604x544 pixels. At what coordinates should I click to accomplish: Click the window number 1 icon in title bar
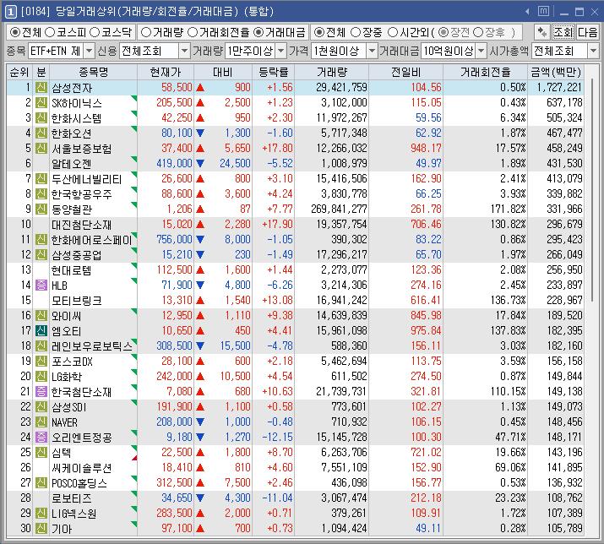point(10,12)
